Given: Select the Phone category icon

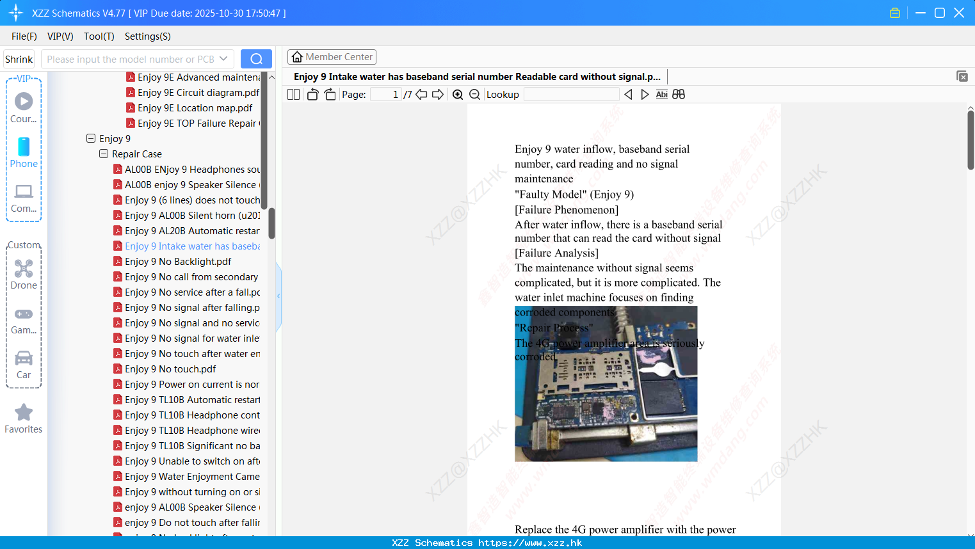Looking at the screenshot, I should tap(24, 152).
